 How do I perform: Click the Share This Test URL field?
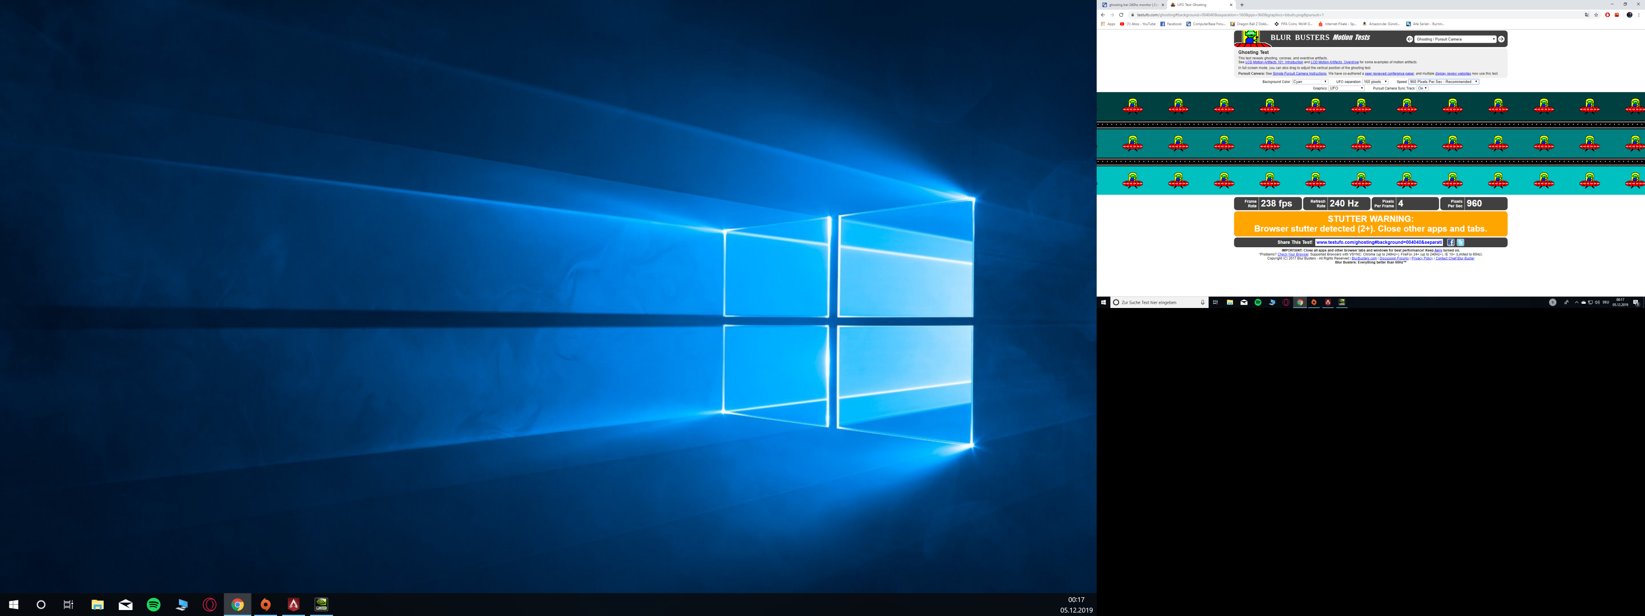tap(1379, 242)
